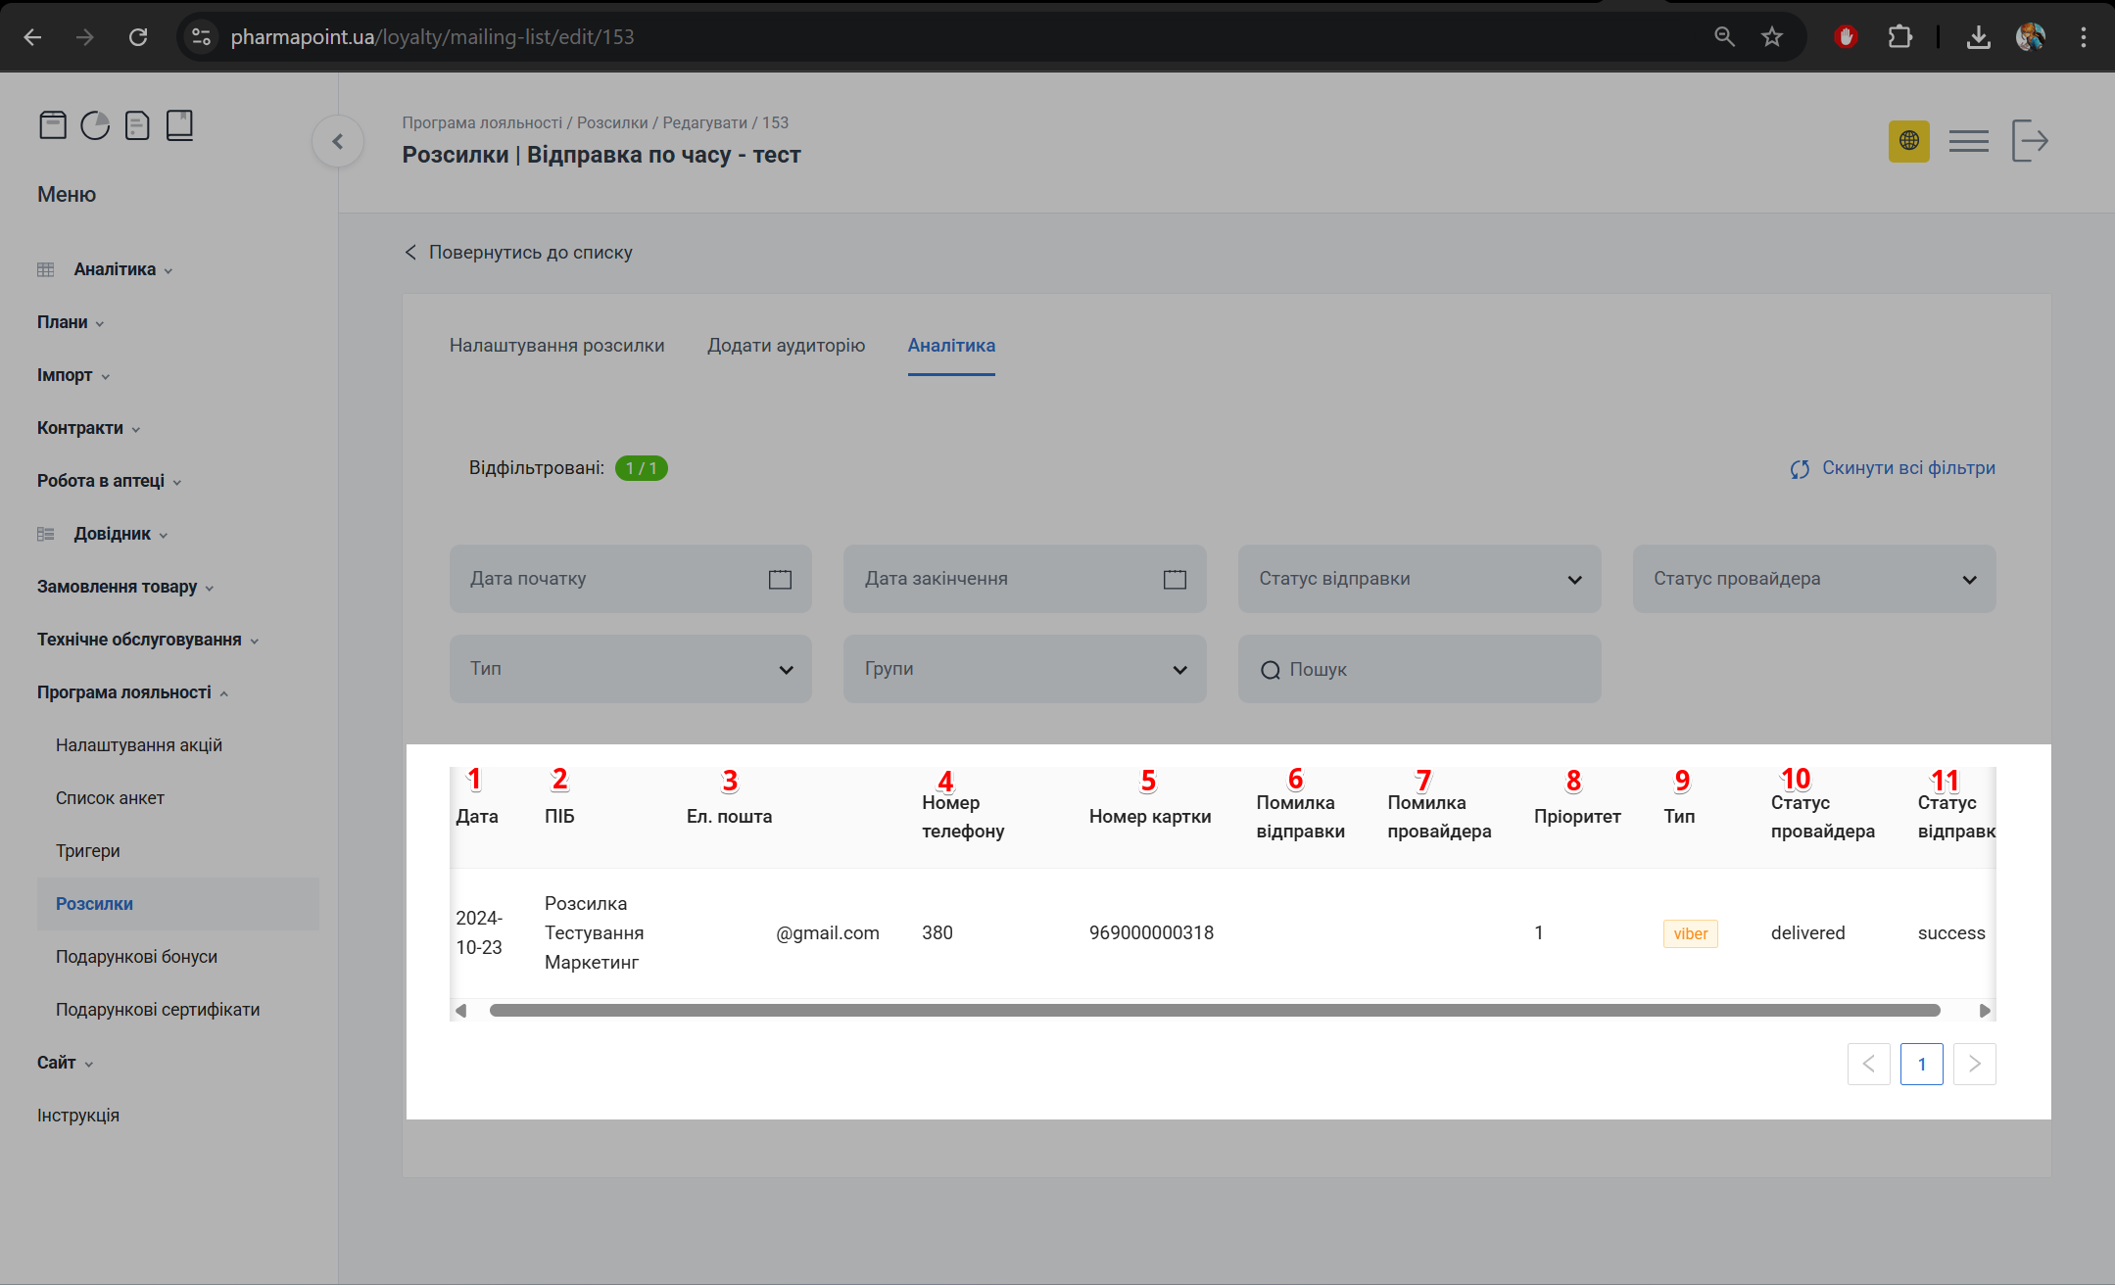Image resolution: width=2115 pixels, height=1285 pixels.
Task: Click the pie chart icon in sidebar header
Action: (x=95, y=125)
